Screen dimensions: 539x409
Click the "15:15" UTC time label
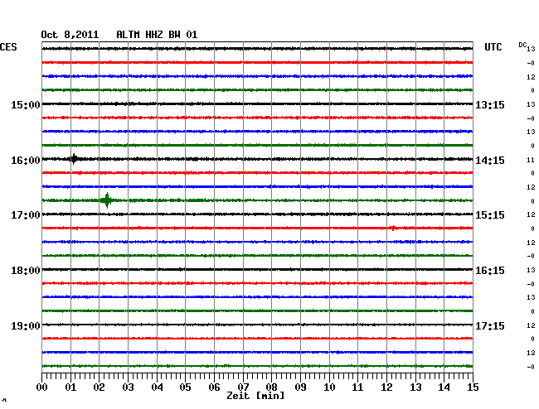coord(490,215)
